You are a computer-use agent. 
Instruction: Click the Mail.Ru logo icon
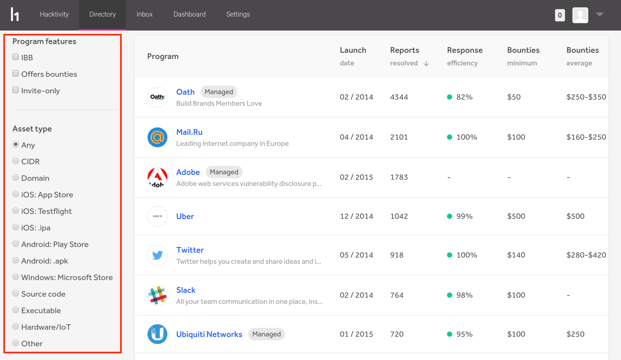click(157, 137)
